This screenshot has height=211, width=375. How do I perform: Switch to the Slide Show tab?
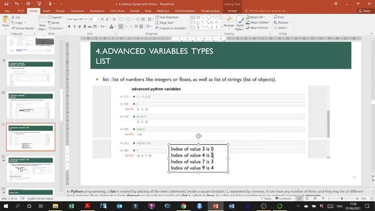[x=117, y=11]
